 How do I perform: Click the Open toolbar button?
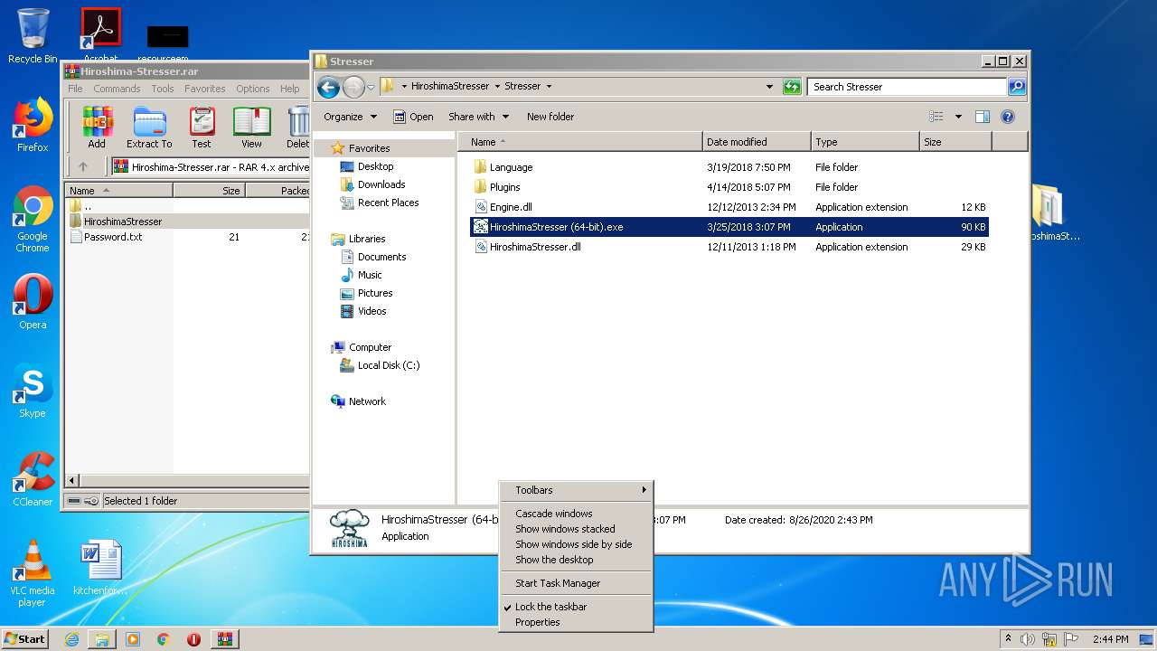[x=413, y=117]
